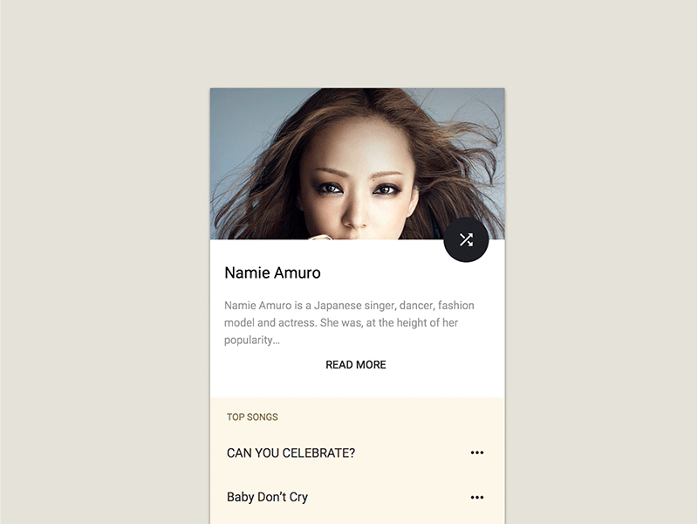Expand the biography with READ MORE

(x=356, y=365)
